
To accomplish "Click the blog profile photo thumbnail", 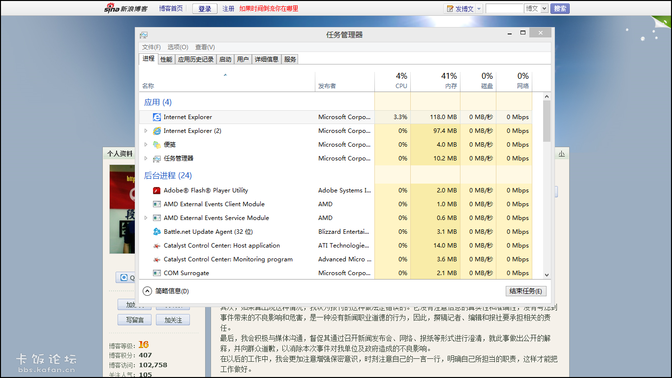I will pos(122,209).
